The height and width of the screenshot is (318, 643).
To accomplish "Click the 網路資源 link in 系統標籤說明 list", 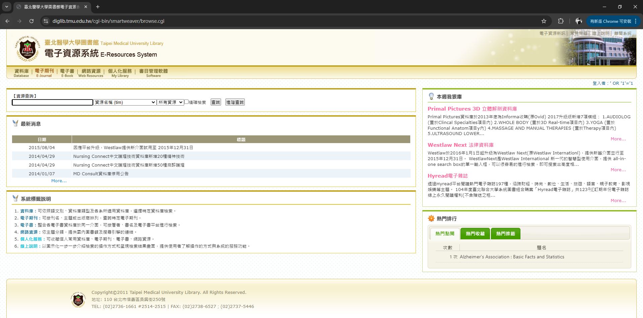I will 29,232.
